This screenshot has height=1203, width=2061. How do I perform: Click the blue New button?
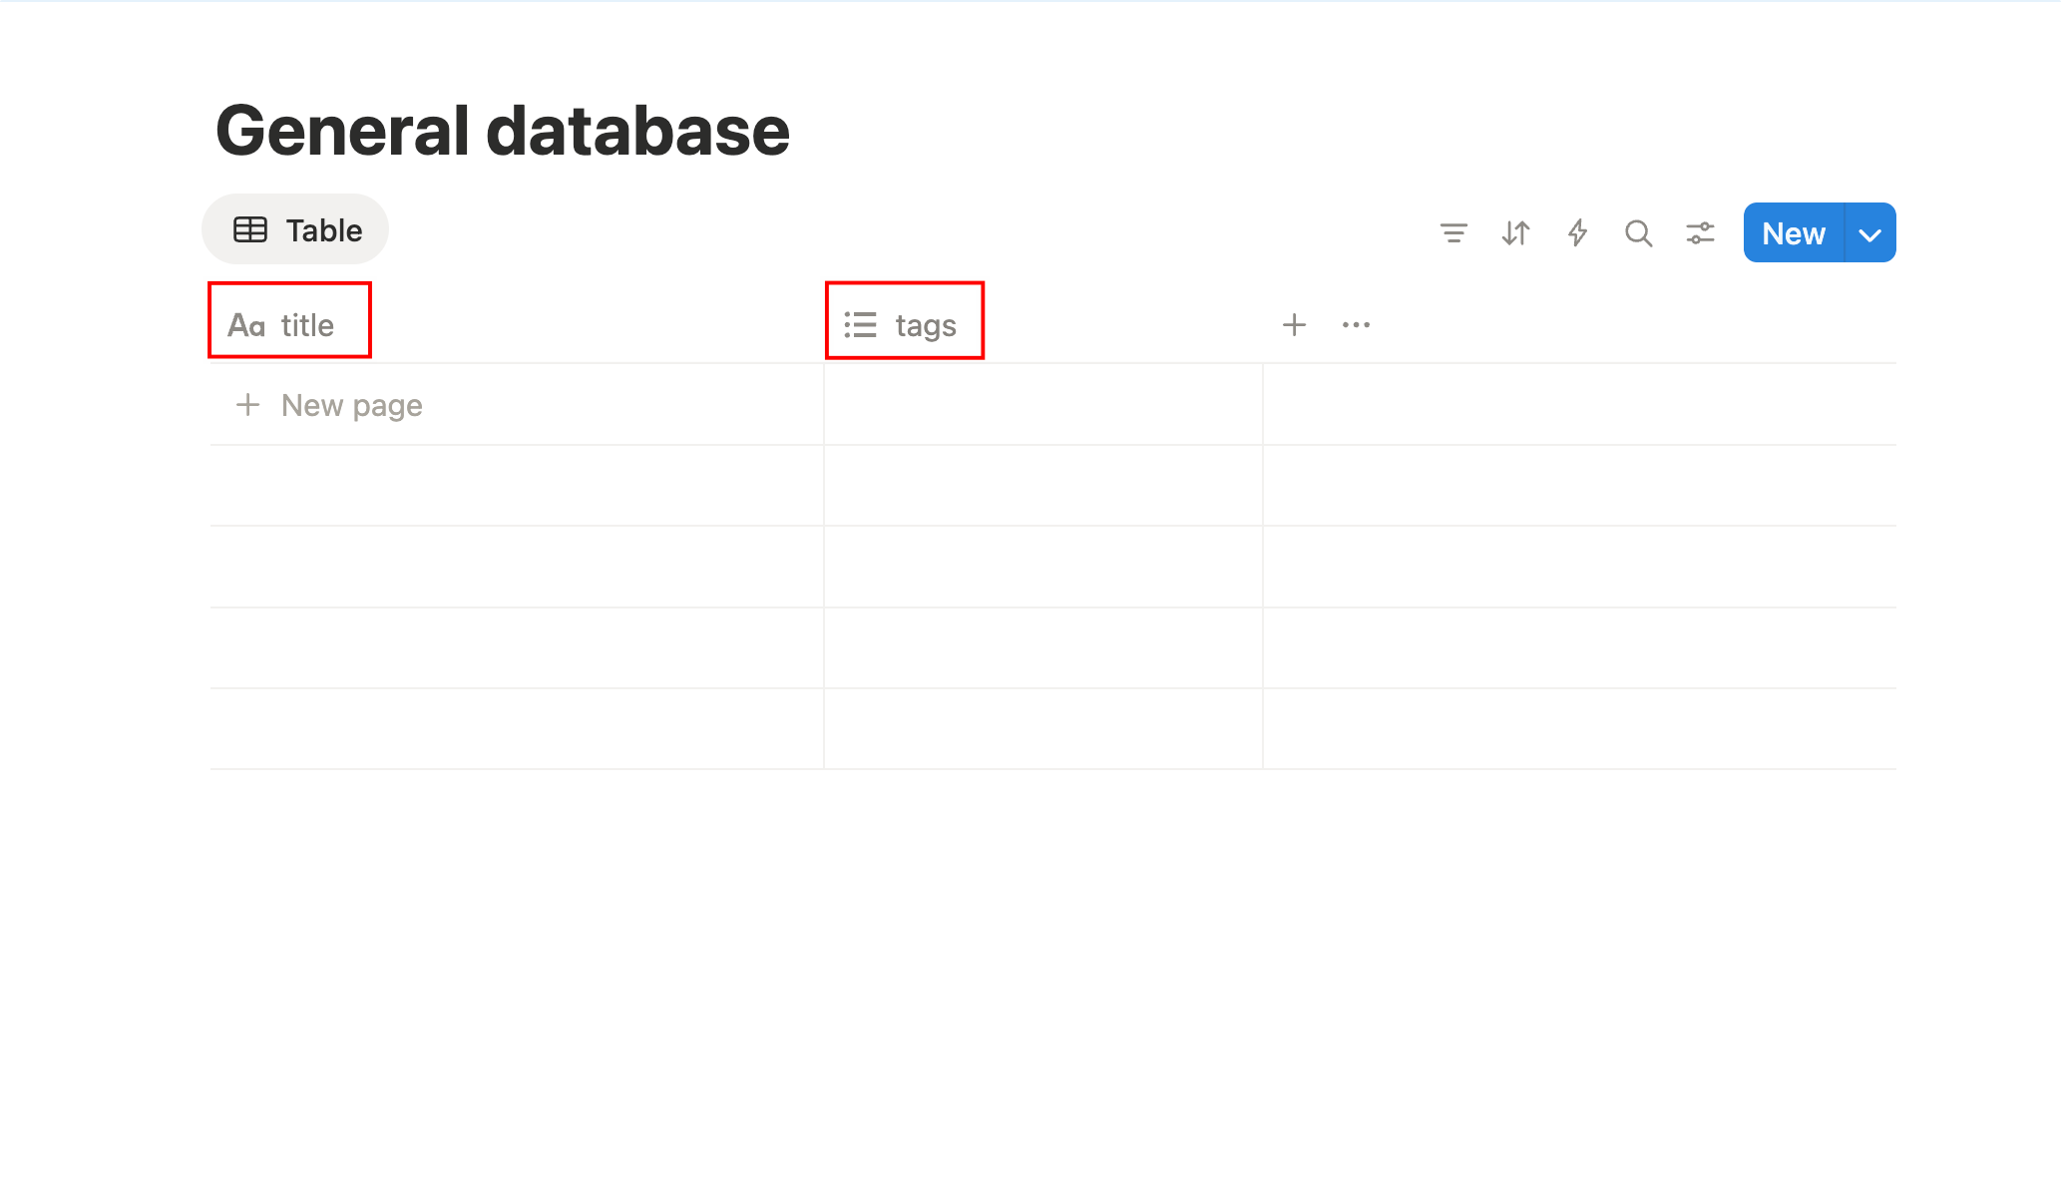pos(1793,233)
